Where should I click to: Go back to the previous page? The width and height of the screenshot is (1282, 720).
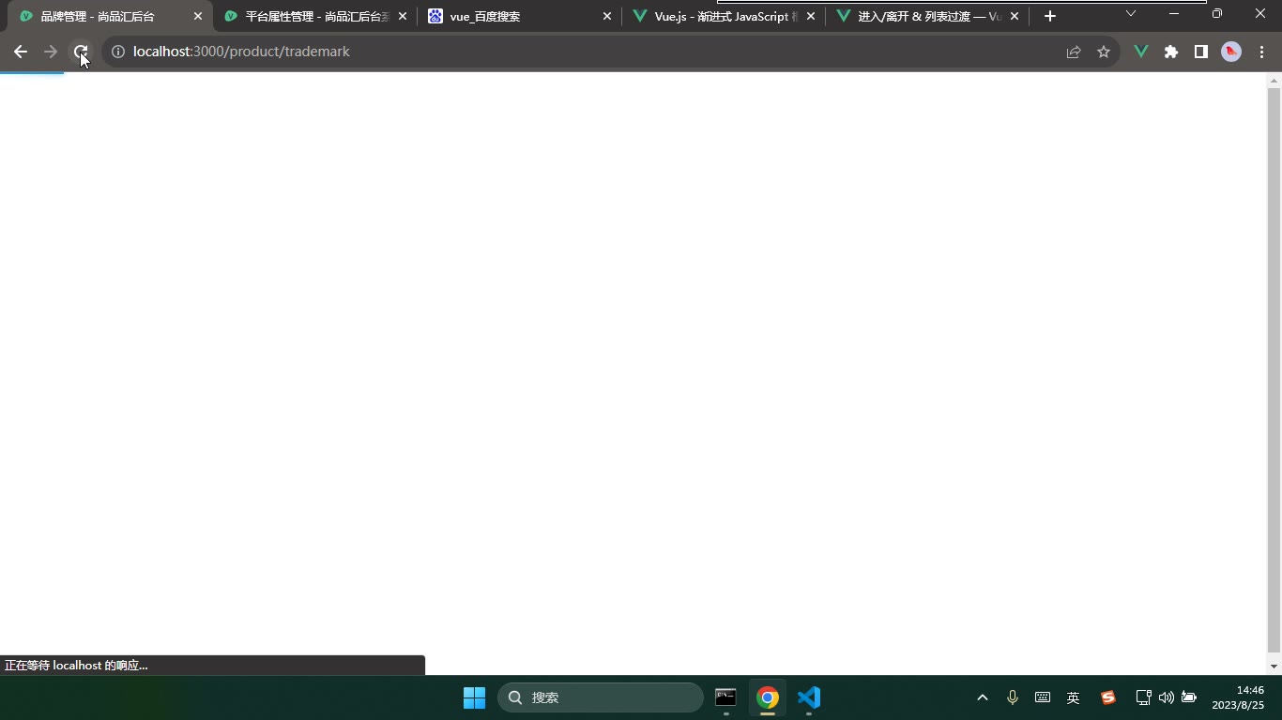[21, 52]
